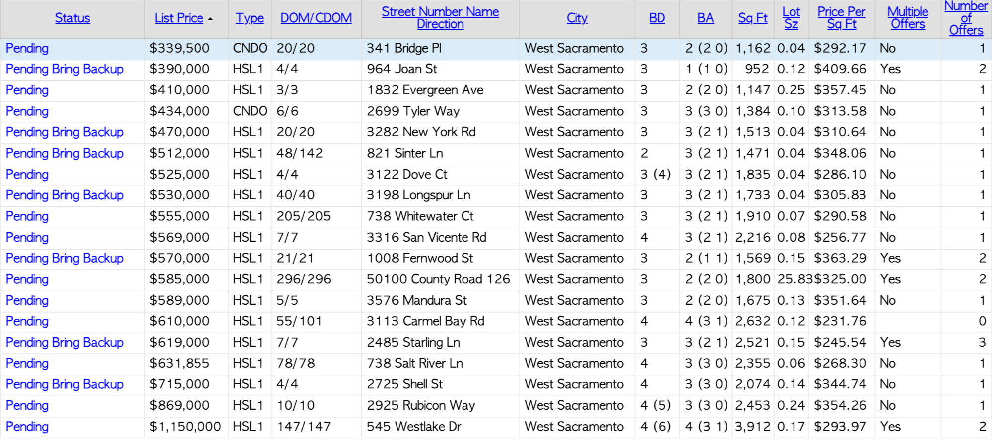Select address 2925 Rubicon Way
Image resolution: width=992 pixels, height=440 pixels.
click(x=421, y=405)
